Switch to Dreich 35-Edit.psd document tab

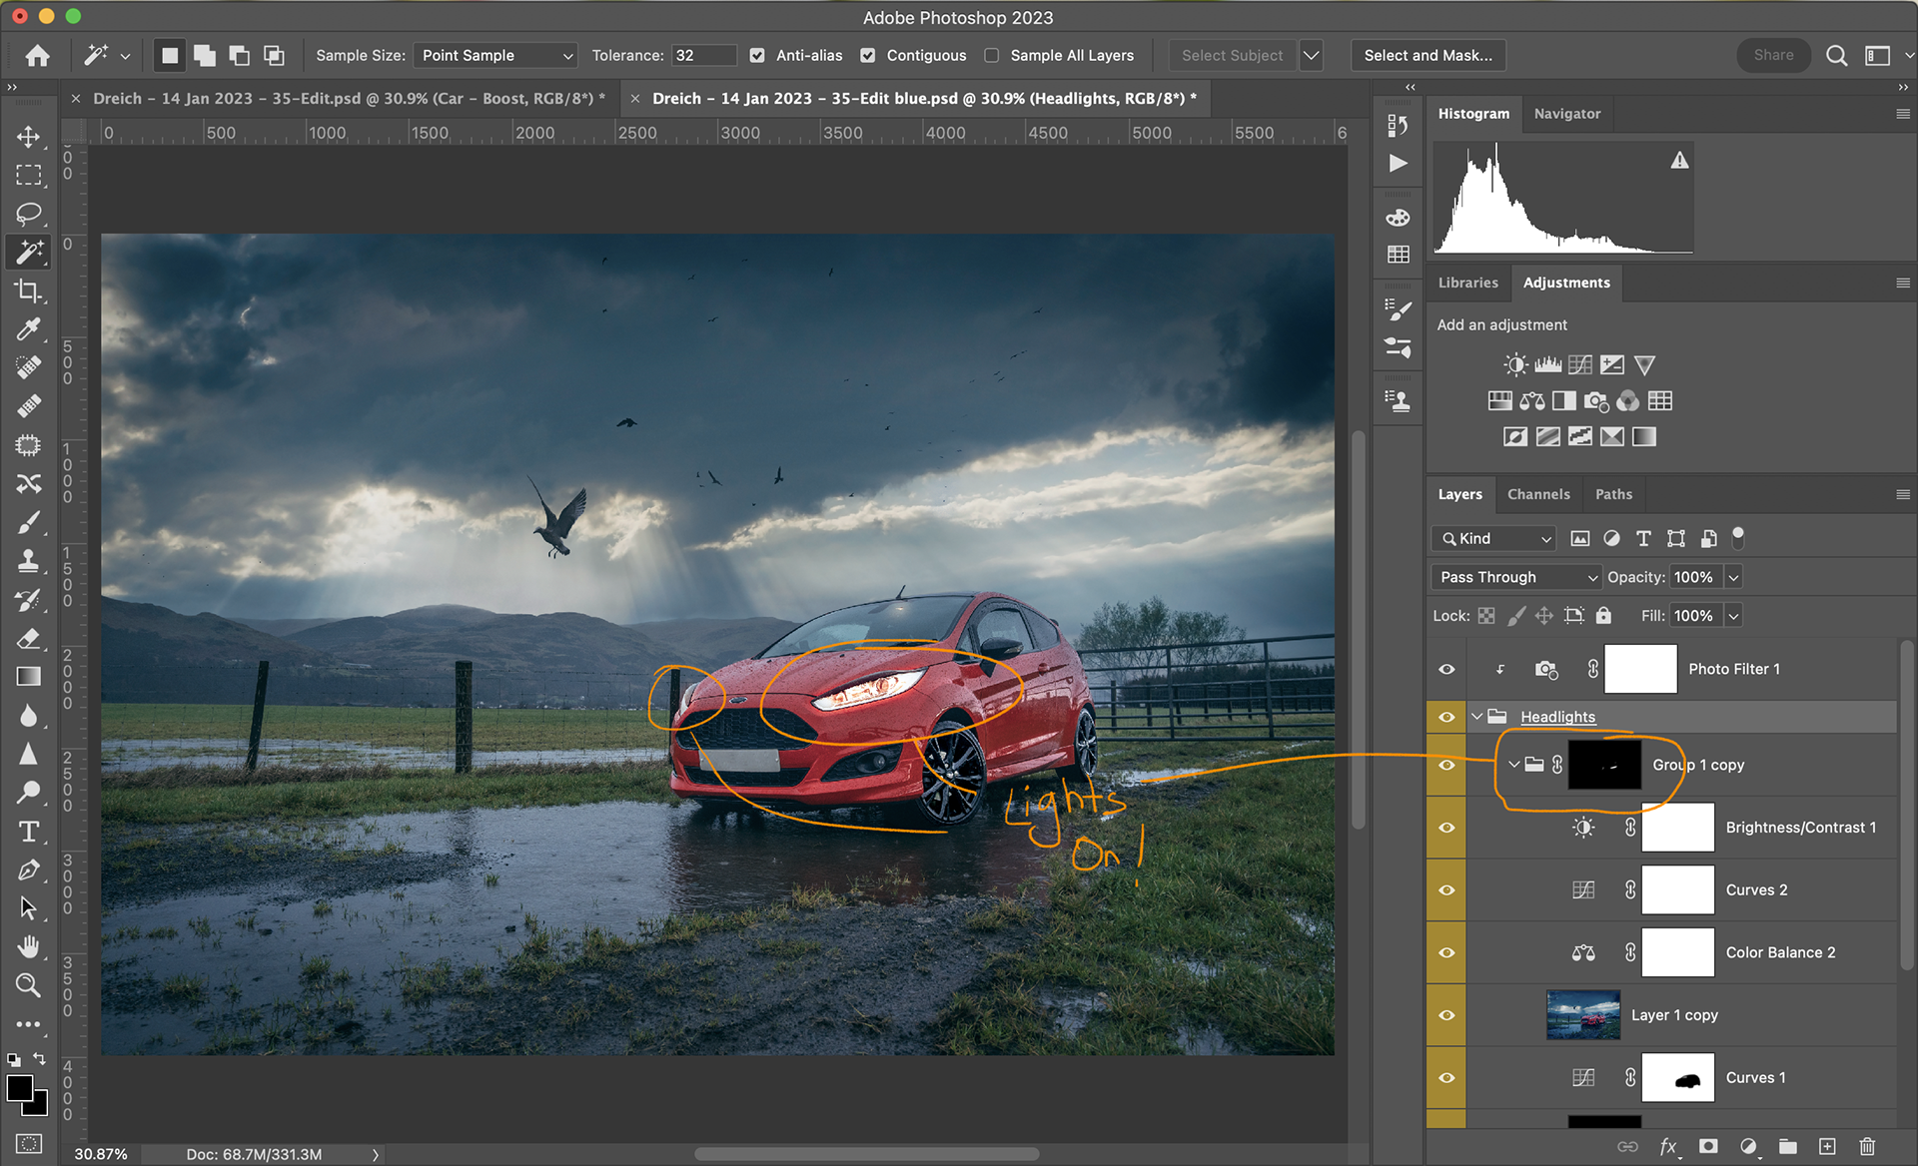(349, 99)
